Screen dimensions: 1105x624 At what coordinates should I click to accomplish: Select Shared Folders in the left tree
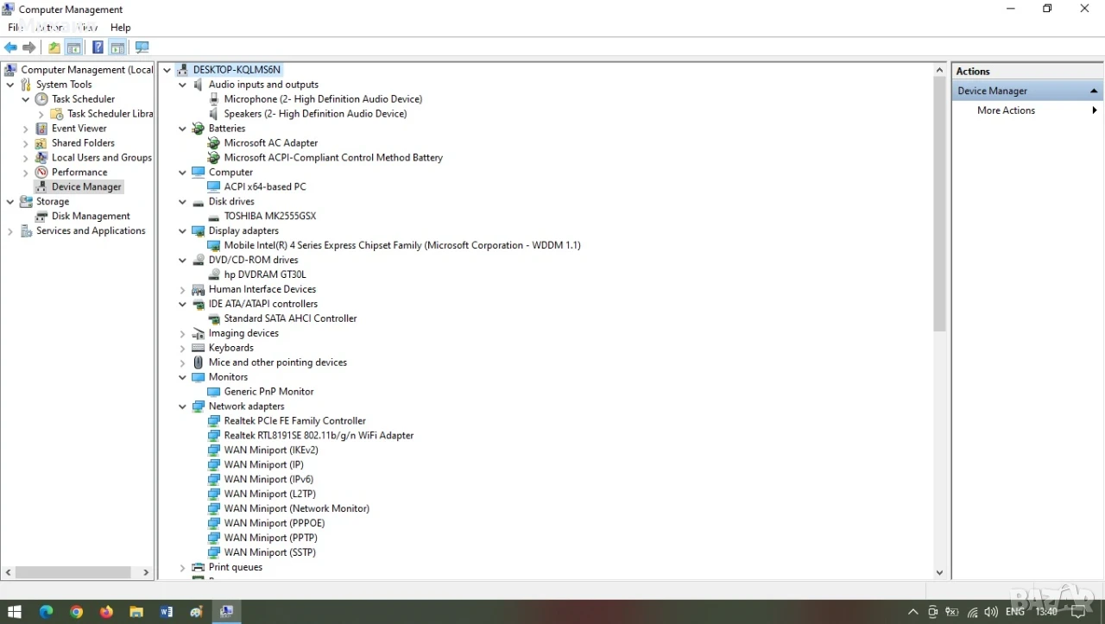(x=83, y=143)
